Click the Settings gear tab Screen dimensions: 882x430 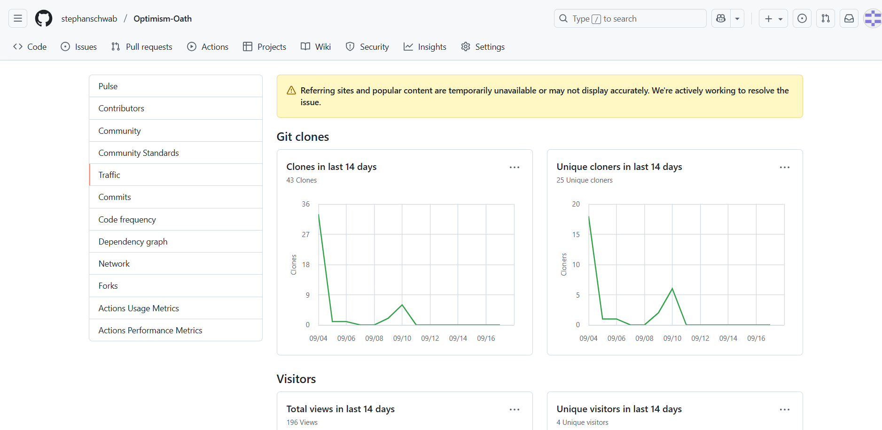coord(483,46)
